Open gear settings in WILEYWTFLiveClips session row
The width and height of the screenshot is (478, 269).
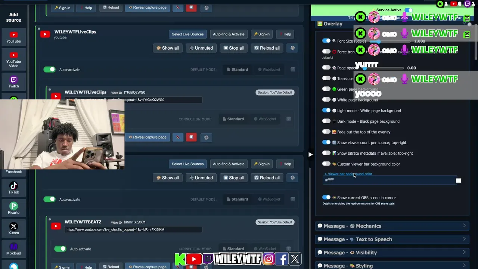[206, 137]
